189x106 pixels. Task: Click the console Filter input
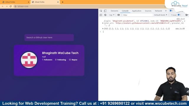click(x=137, y=15)
